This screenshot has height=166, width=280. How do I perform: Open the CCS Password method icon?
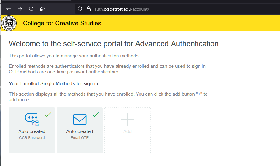pos(31,119)
